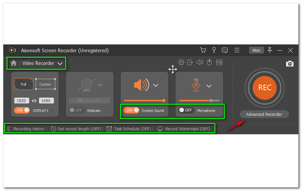Click the height field showing 1080

(46, 100)
